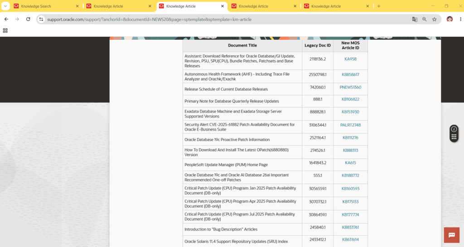Image resolution: width=464 pixels, height=247 pixels.
Task: Select legacy doc ID 742060.1
Action: point(318,87)
